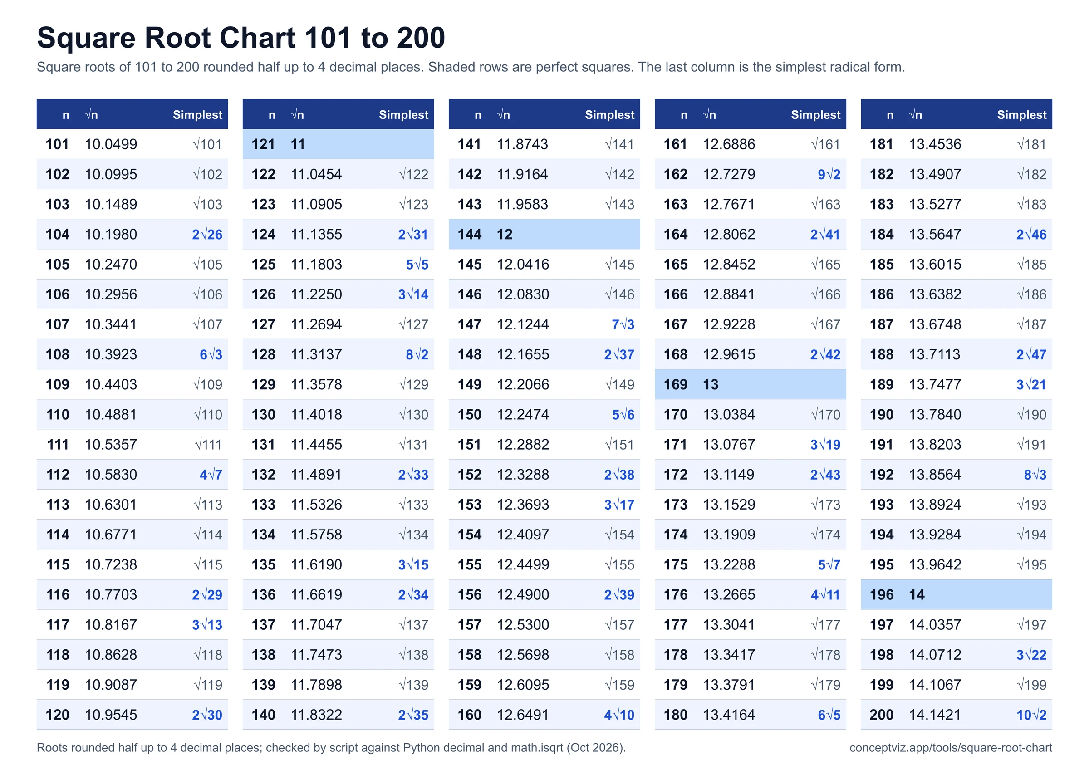The image size is (1089, 770).
Task: Select 2√33 in row 132
Action: click(413, 475)
